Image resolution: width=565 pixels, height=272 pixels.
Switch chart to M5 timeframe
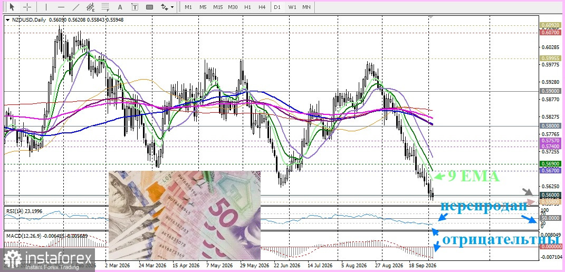pos(203,7)
